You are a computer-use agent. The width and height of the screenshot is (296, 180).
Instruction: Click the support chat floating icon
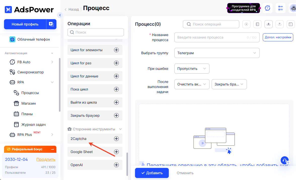pos(285,160)
